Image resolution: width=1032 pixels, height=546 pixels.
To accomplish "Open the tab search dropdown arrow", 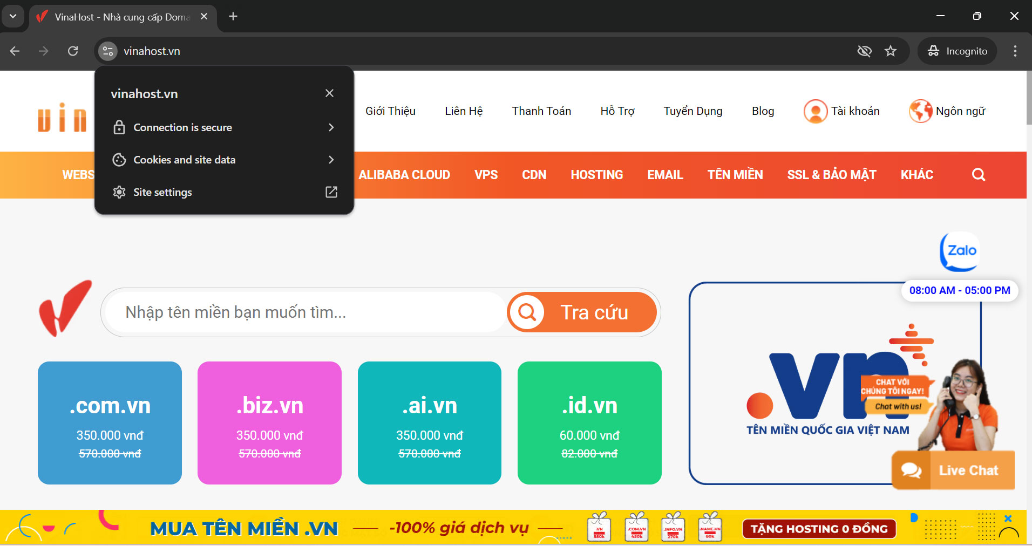I will pos(13,16).
